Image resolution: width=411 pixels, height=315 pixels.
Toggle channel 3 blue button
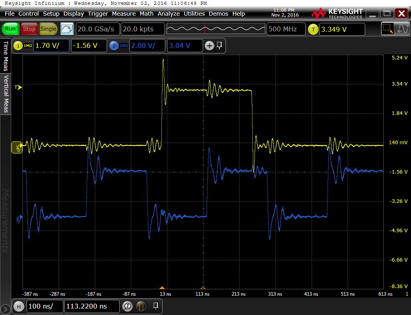pos(114,46)
